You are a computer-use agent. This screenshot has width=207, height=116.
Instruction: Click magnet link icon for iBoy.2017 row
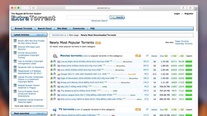pos(55,86)
